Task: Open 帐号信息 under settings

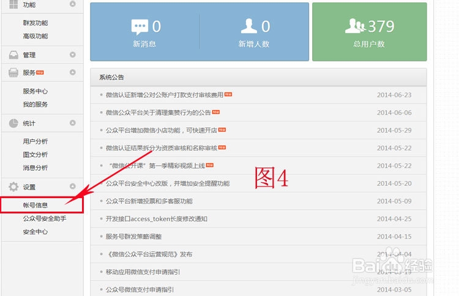Action: tap(35, 205)
